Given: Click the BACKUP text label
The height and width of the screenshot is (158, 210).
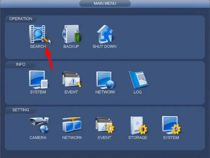Looking at the screenshot, I should coord(71,47).
